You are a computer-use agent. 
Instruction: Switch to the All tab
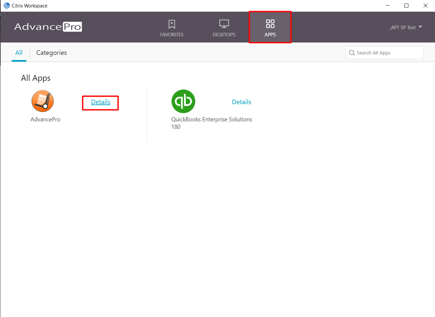coord(19,53)
